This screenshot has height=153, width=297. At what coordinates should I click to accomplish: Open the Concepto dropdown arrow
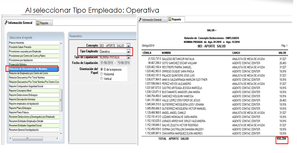128,46
